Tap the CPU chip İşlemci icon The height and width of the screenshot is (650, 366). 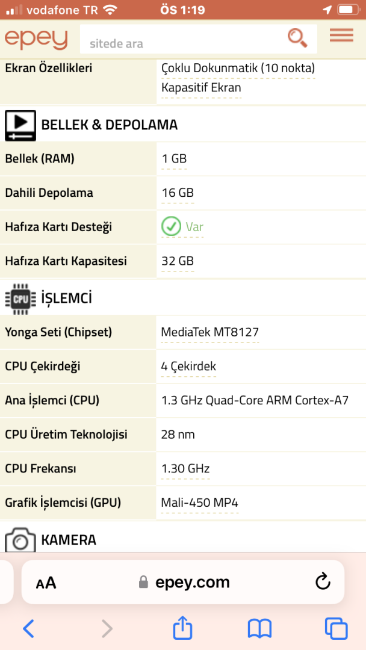pos(20,298)
